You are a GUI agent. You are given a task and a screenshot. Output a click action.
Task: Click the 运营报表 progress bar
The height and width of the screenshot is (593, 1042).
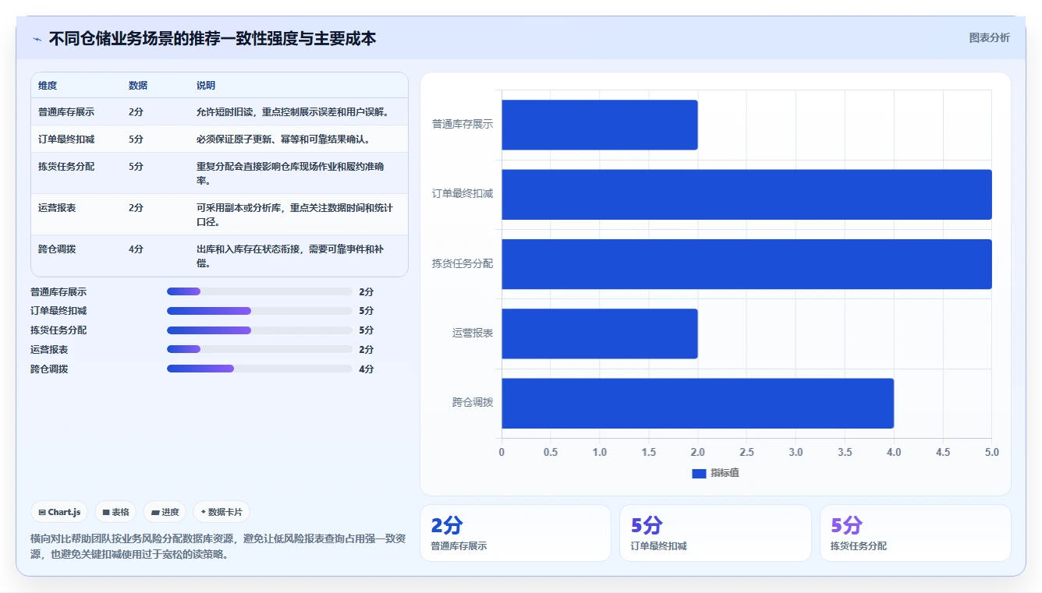tap(260, 349)
